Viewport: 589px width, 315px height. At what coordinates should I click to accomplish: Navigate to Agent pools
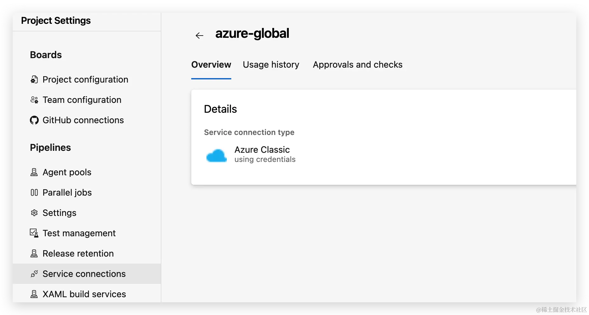(67, 172)
